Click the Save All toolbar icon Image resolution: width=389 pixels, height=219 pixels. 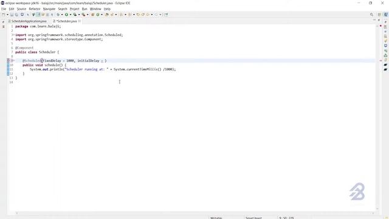[16, 15]
